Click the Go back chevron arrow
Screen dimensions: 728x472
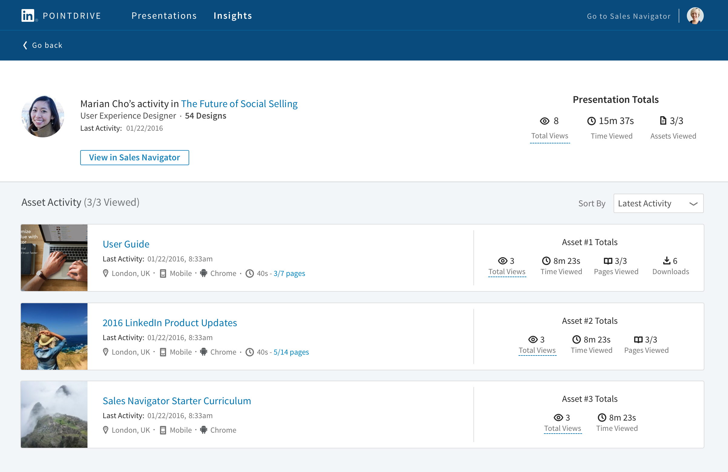coord(25,45)
